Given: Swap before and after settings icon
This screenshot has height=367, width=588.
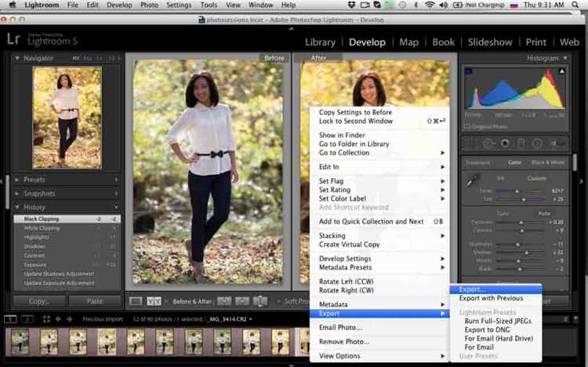Looking at the screenshot, I should [260, 301].
